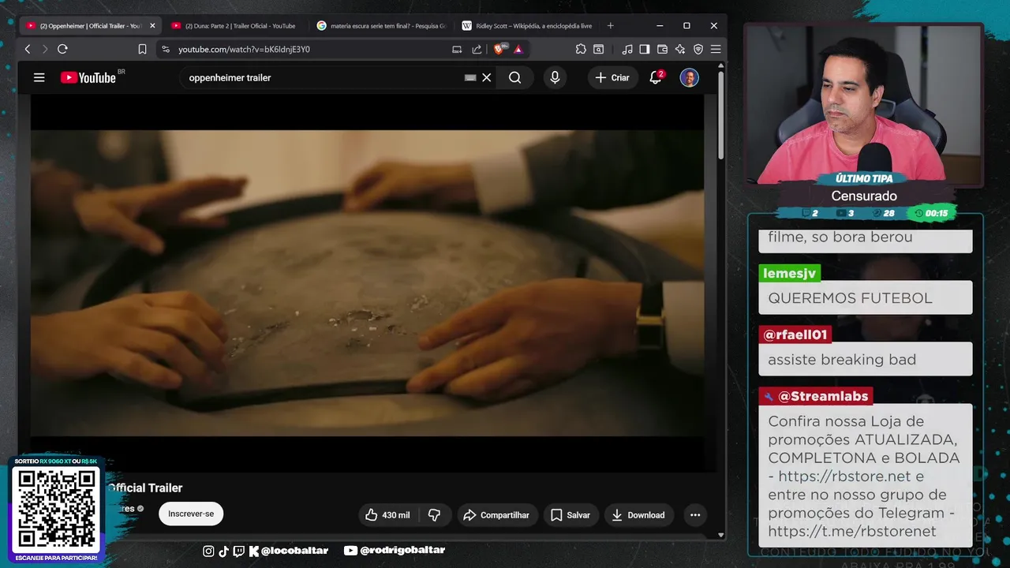This screenshot has width=1010, height=568.
Task: Open a new browser tab
Action: (610, 25)
